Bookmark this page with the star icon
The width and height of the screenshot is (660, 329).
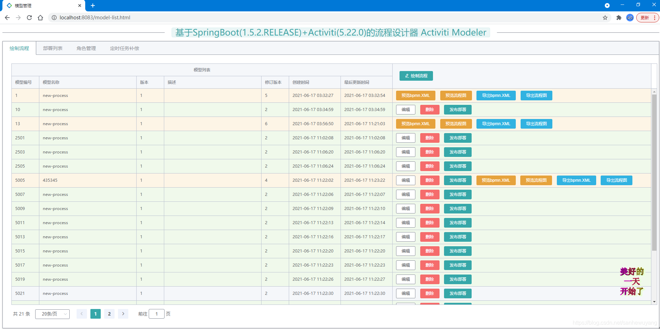[x=605, y=18]
